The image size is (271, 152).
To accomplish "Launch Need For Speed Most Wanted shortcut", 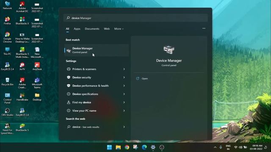I will (x=7, y=129).
